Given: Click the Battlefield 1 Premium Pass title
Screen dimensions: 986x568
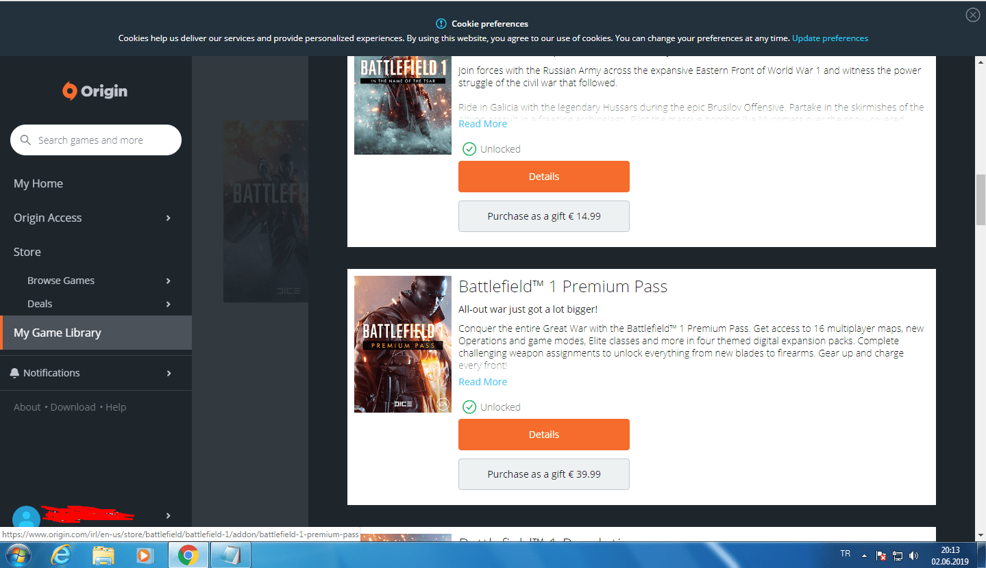Looking at the screenshot, I should coord(563,287).
